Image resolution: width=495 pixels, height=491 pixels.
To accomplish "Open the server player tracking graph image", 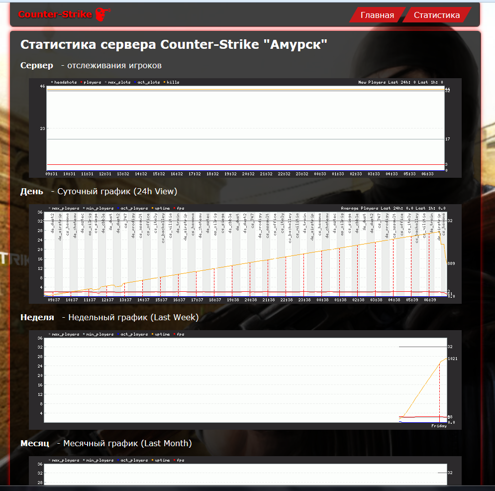I will [x=245, y=128].
